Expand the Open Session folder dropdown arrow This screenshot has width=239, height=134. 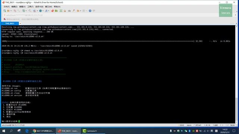tap(11, 11)
